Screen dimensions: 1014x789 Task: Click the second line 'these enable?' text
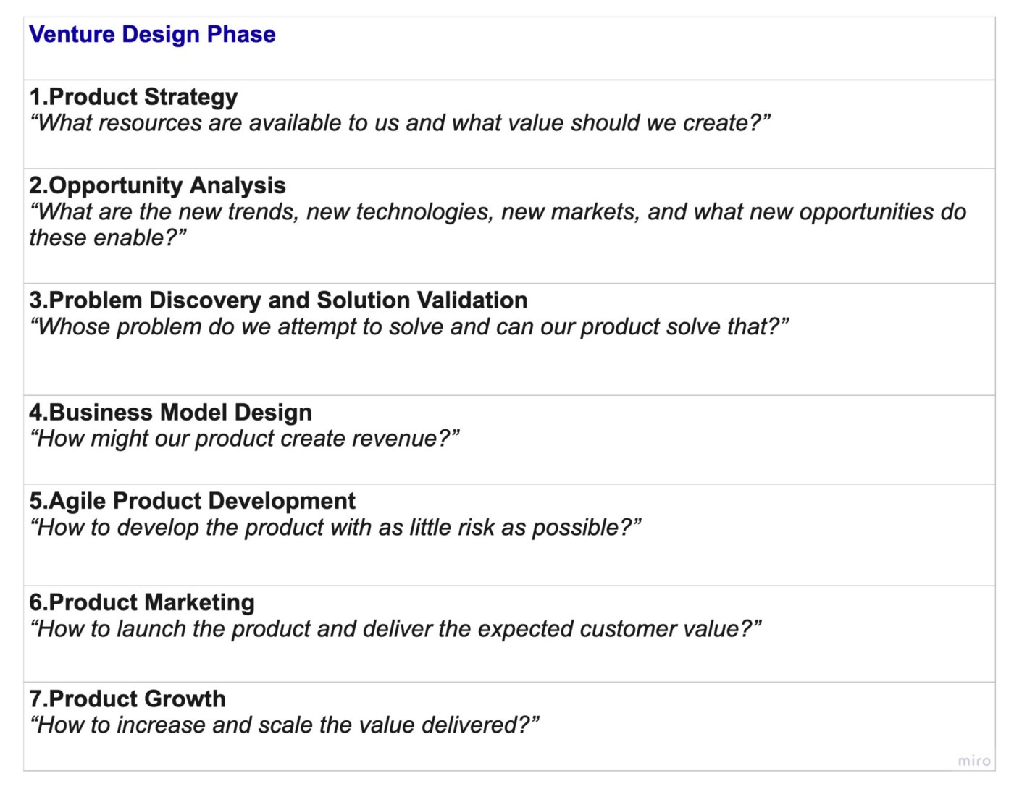point(108,237)
